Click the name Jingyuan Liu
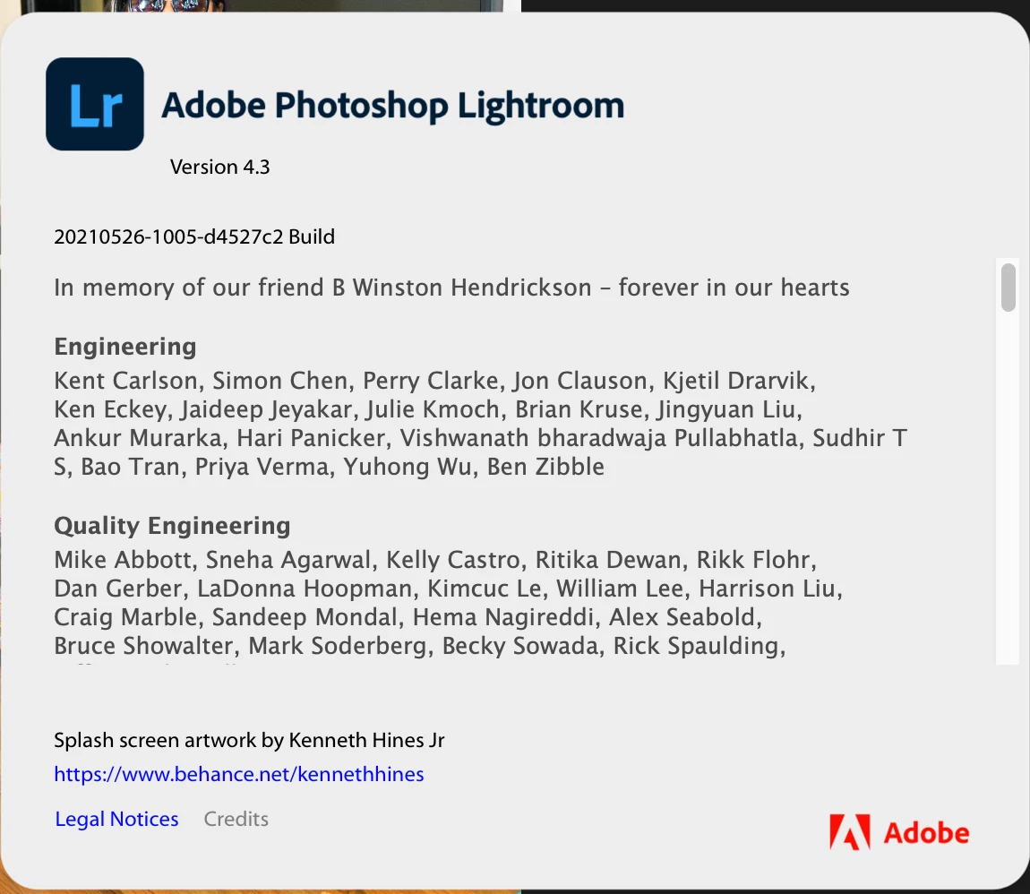Viewport: 1030px width, 894px height. (x=725, y=410)
